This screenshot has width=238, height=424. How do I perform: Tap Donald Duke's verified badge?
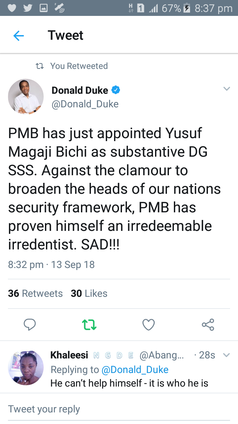click(115, 90)
